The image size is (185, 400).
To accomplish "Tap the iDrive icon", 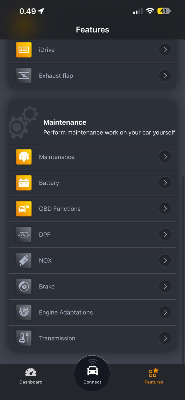I will [24, 50].
